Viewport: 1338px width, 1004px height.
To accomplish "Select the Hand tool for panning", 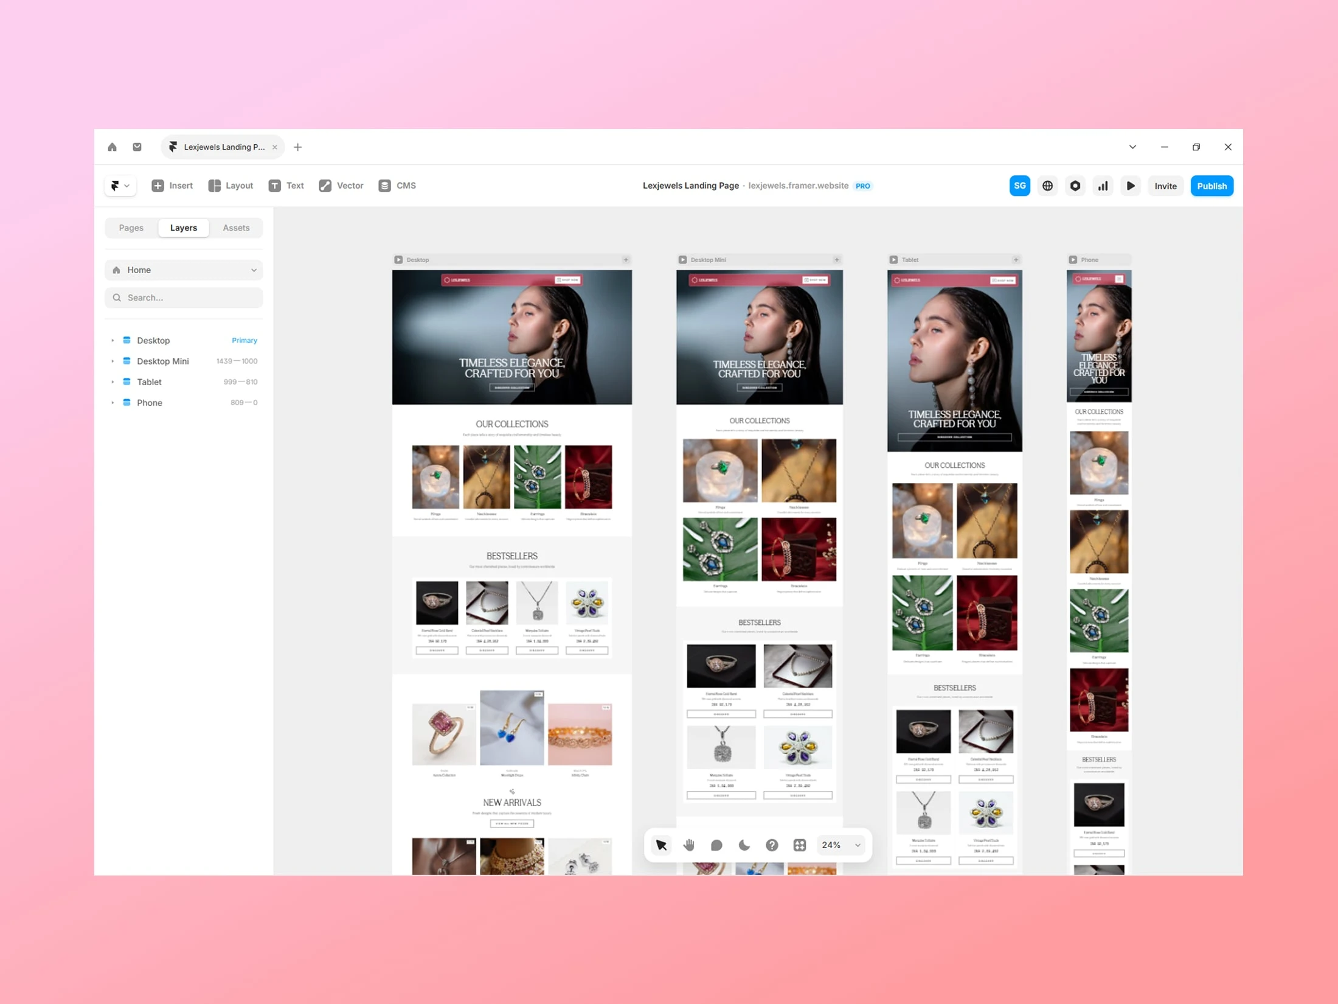I will (688, 845).
